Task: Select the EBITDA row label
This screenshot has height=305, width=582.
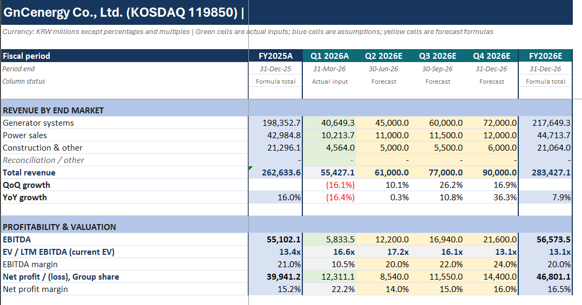Action: (x=124, y=239)
